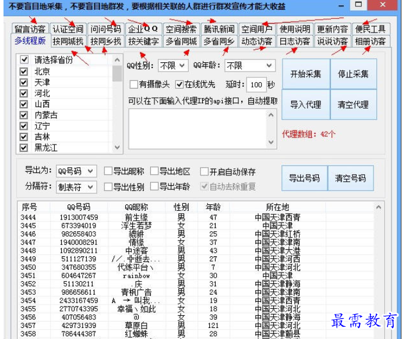Enable the 导出昵称 checkbox

coord(108,171)
